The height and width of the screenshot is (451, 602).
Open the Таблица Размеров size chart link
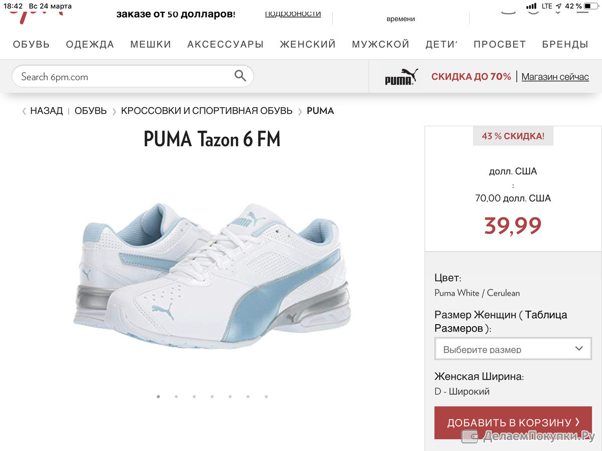[x=501, y=322]
